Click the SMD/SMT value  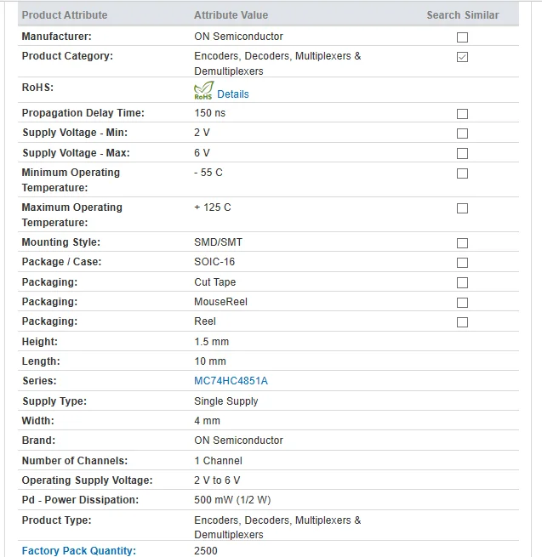(x=218, y=242)
